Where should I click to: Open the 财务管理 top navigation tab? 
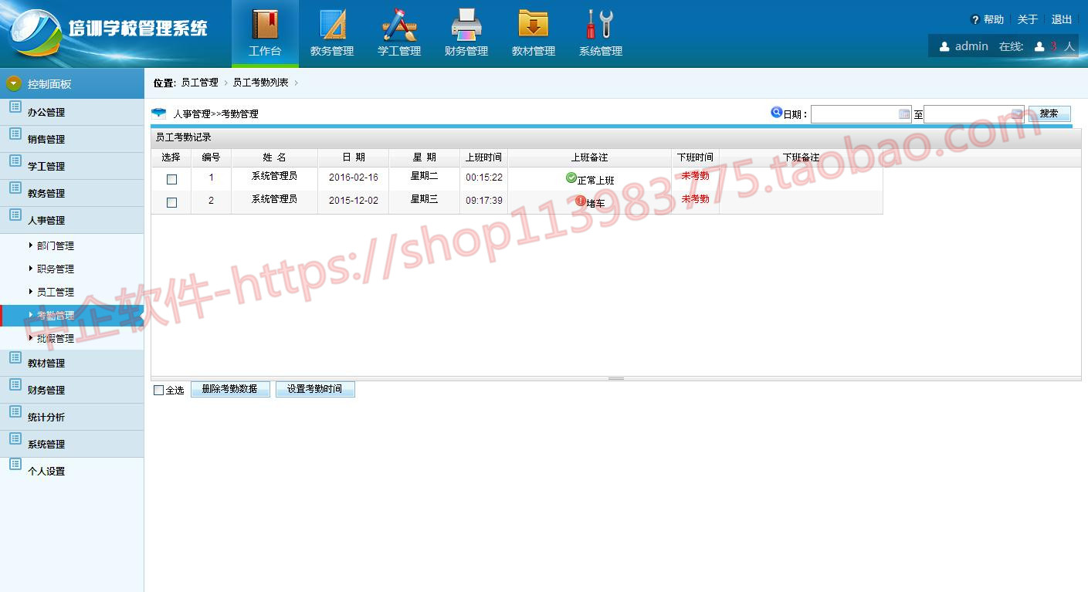[466, 33]
